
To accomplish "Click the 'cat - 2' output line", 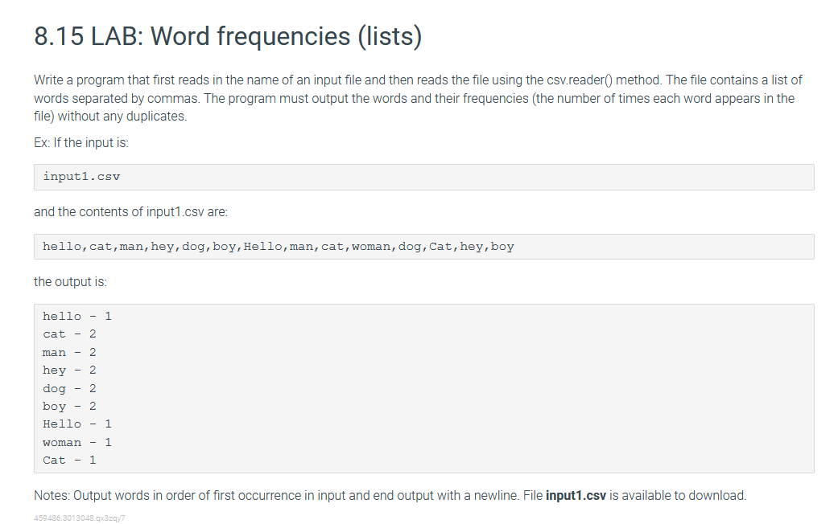I will point(69,334).
